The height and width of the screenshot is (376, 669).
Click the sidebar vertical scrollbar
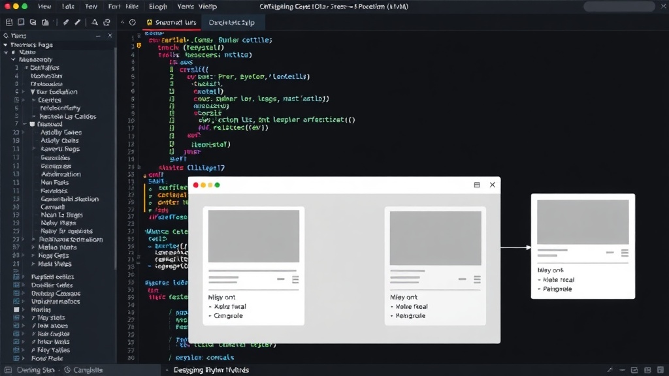(116, 158)
